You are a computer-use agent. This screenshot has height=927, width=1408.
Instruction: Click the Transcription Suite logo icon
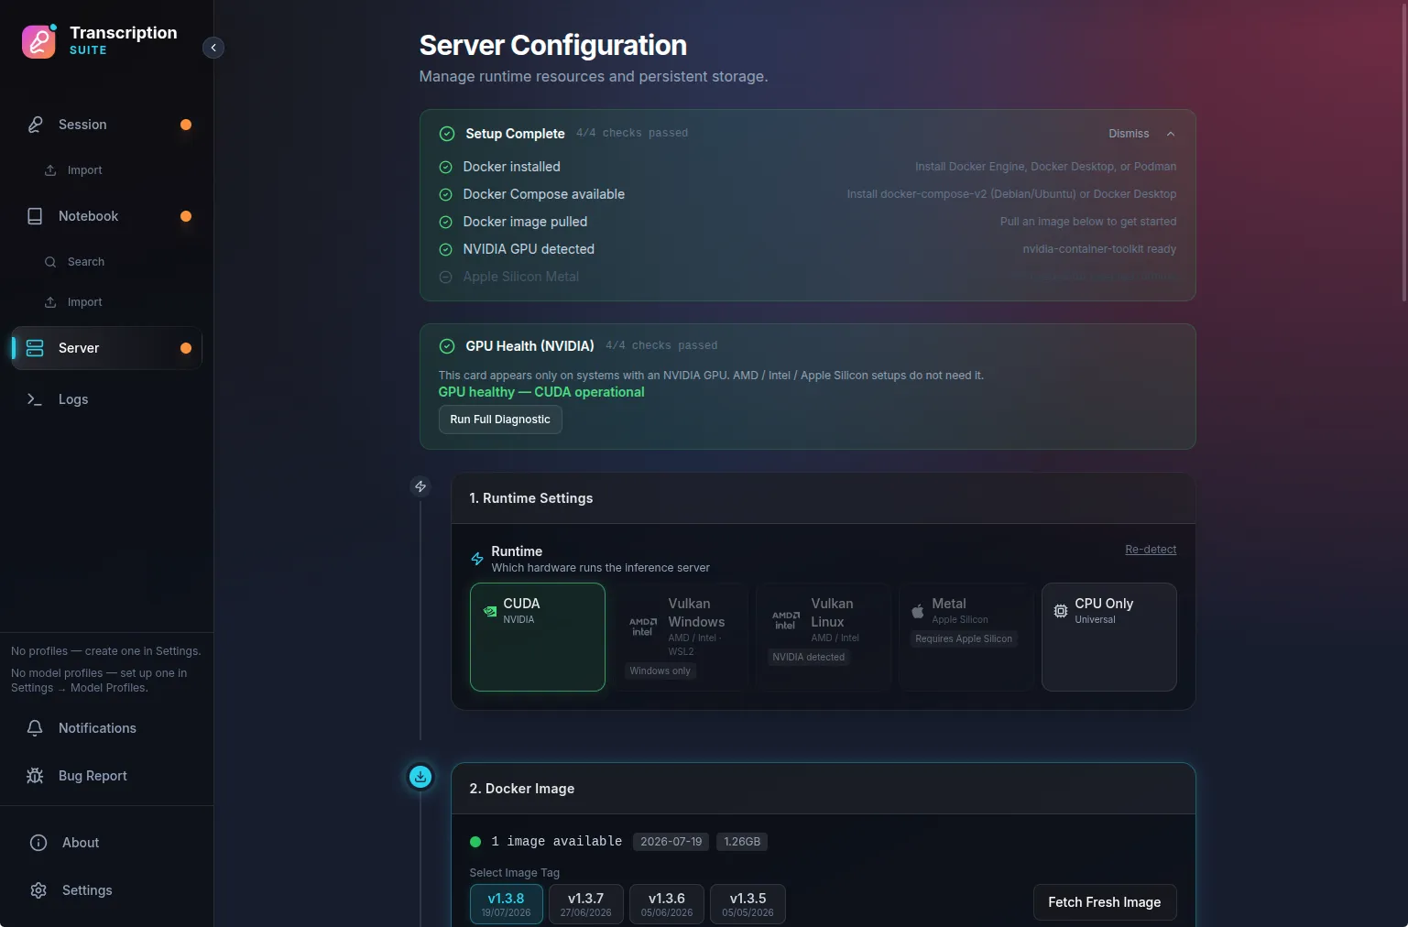pyautogui.click(x=38, y=41)
